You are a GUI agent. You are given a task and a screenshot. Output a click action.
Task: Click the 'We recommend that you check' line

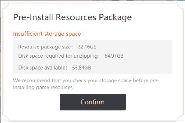(86, 81)
